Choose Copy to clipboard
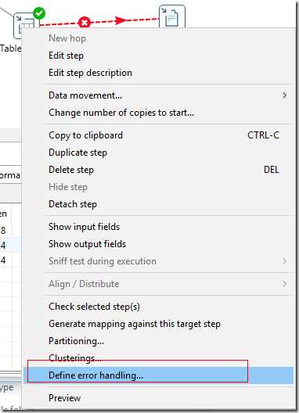This screenshot has height=413, width=299. pos(85,135)
